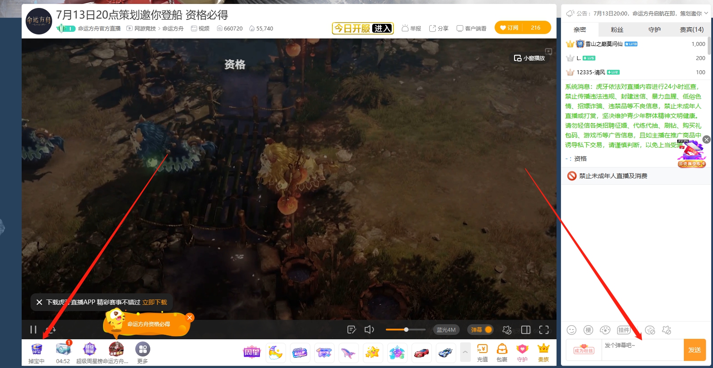Click the 订阅 subscribe button

(x=509, y=27)
